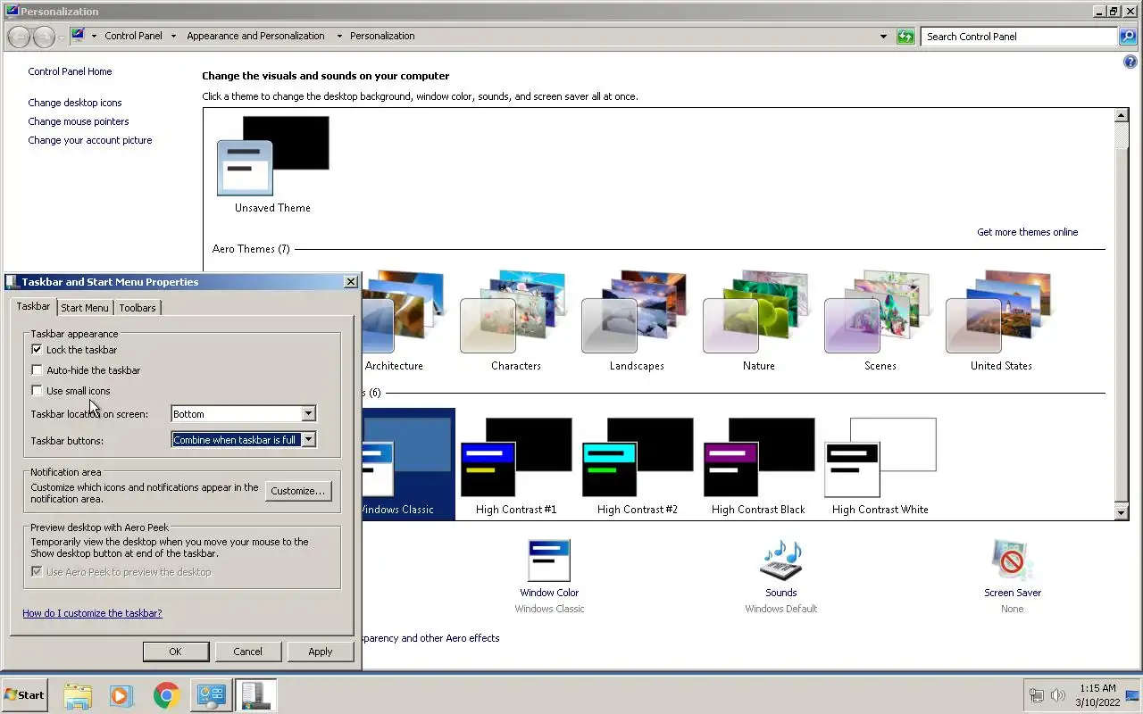Open the Help question mark icon

(1130, 62)
